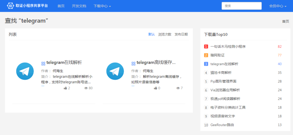
Task: Click download count 40 in Top10
Action: tap(279, 64)
